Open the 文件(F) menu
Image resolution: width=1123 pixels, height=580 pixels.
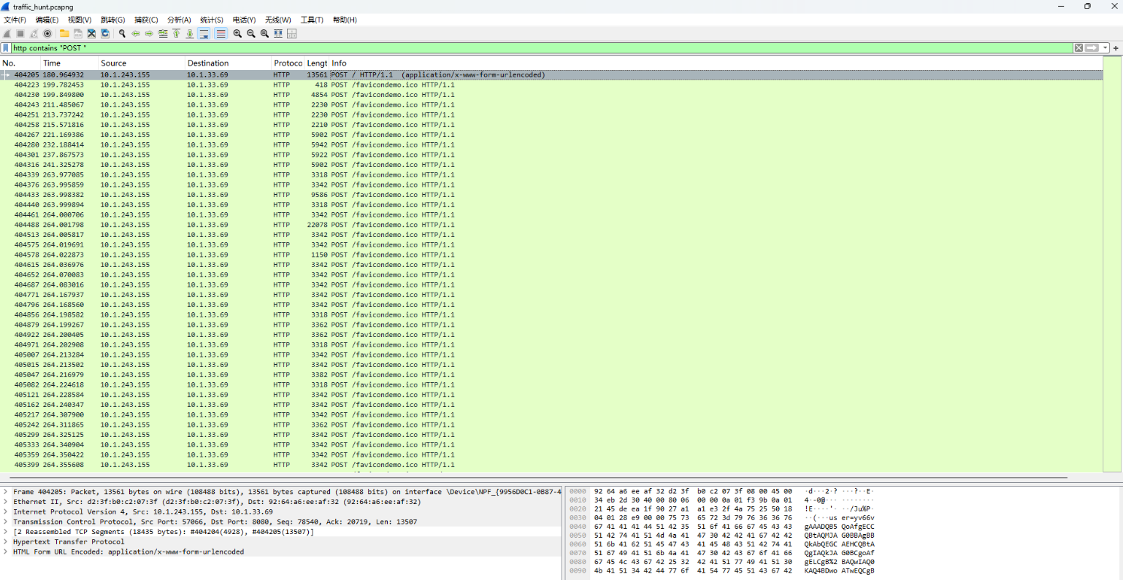tap(15, 20)
